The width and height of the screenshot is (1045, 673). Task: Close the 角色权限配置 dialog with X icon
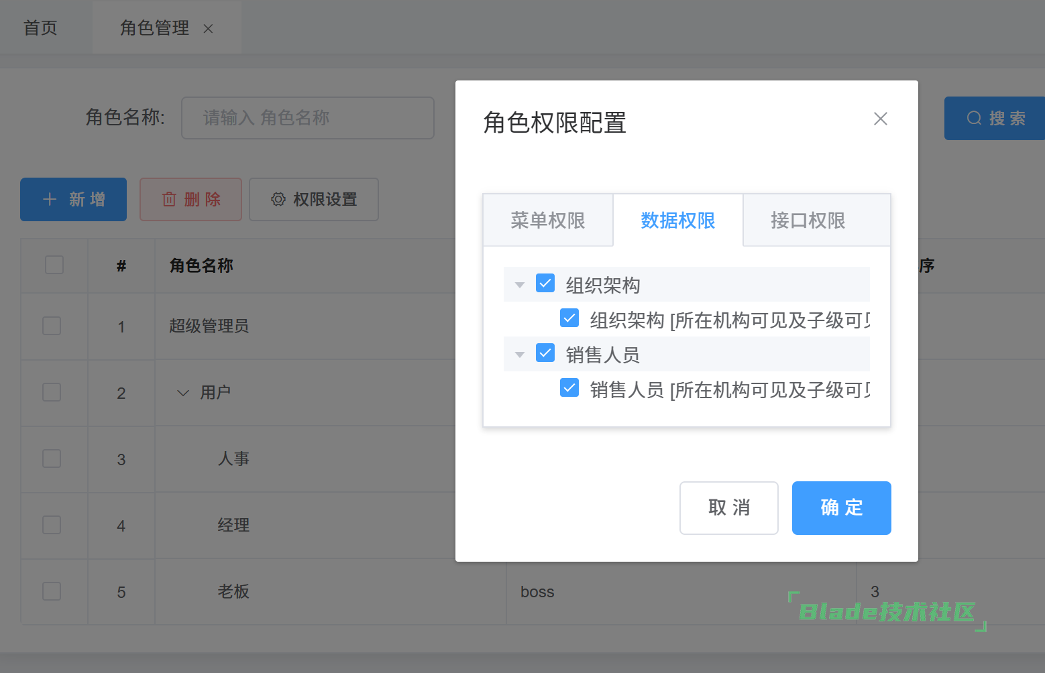pyautogui.click(x=880, y=119)
